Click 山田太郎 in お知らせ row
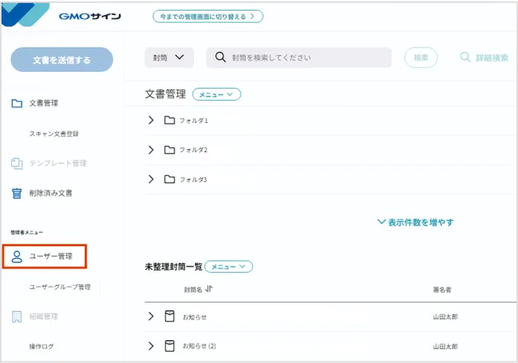This screenshot has height=363, width=518. click(445, 316)
